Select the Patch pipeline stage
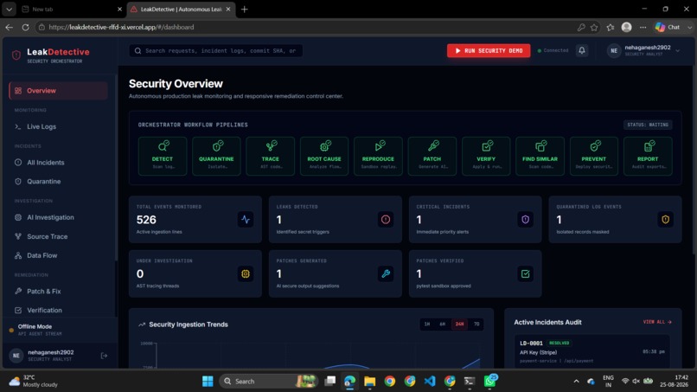Viewport: 697px width, 392px height. pos(432,156)
